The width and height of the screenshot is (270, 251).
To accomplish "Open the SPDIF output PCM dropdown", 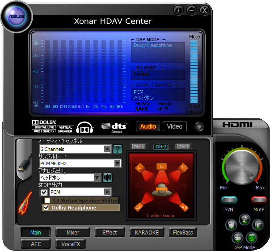I will coord(107,192).
